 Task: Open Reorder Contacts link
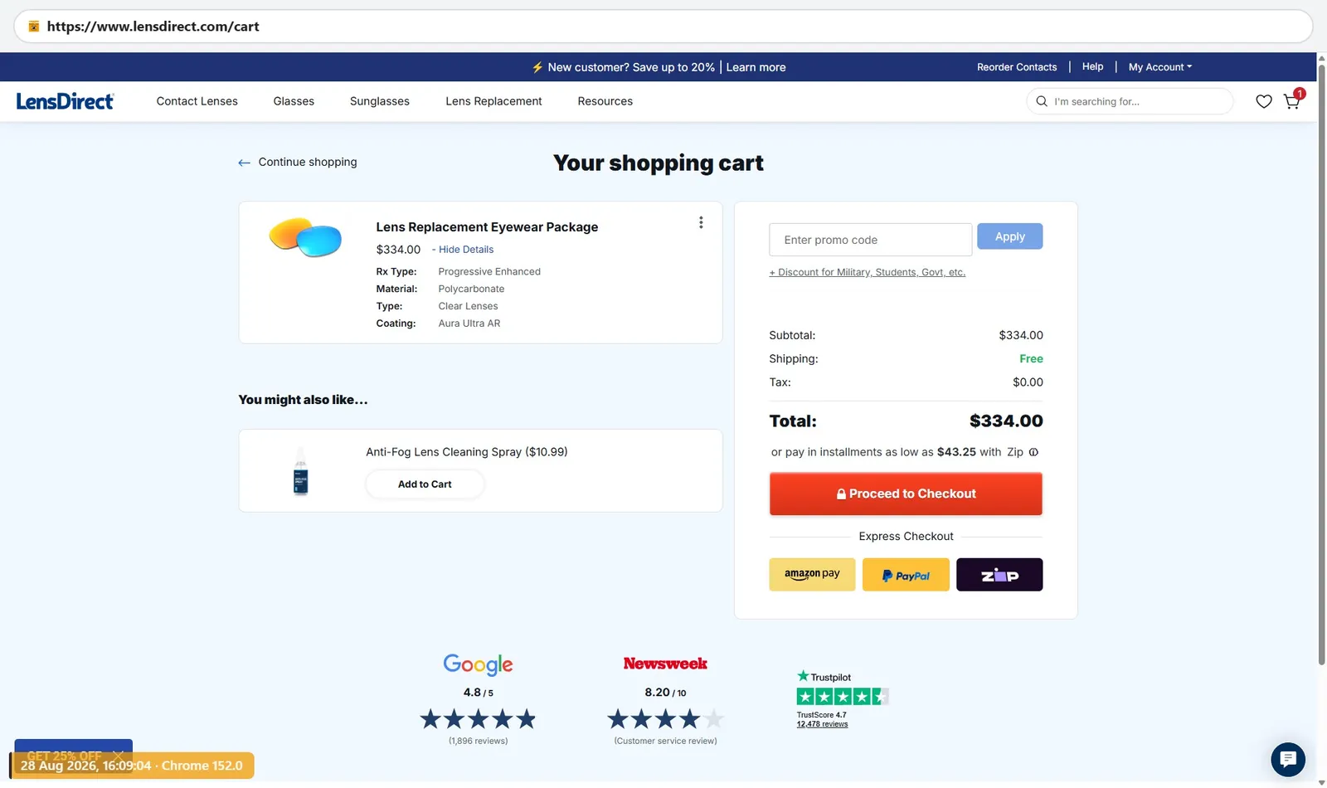click(1017, 67)
